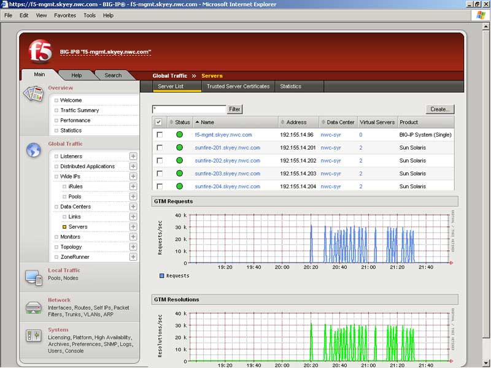Click the blue Requests legend swatch
This screenshot has width=491, height=368.
click(162, 276)
